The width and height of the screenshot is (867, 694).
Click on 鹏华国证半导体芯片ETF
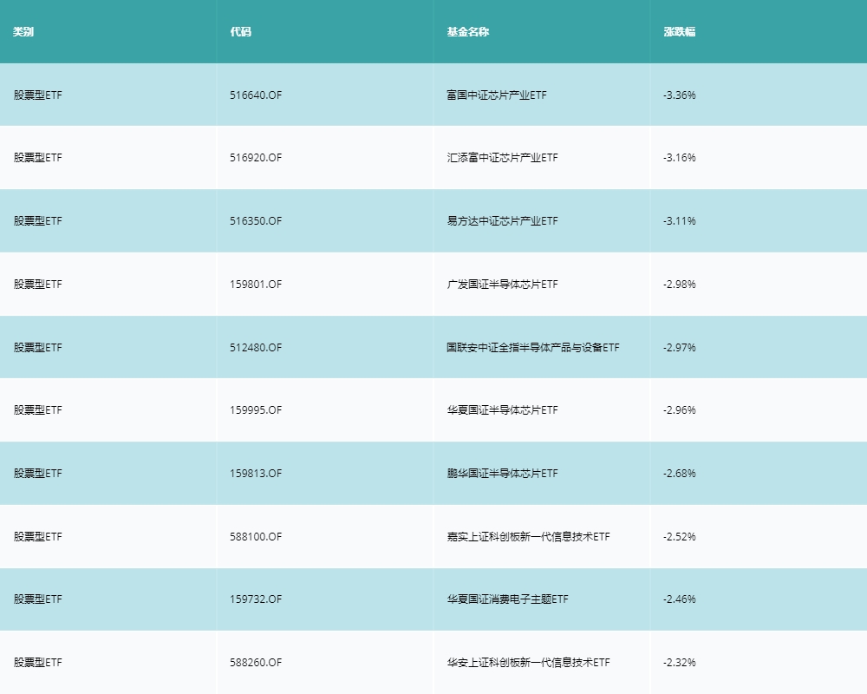502,474
